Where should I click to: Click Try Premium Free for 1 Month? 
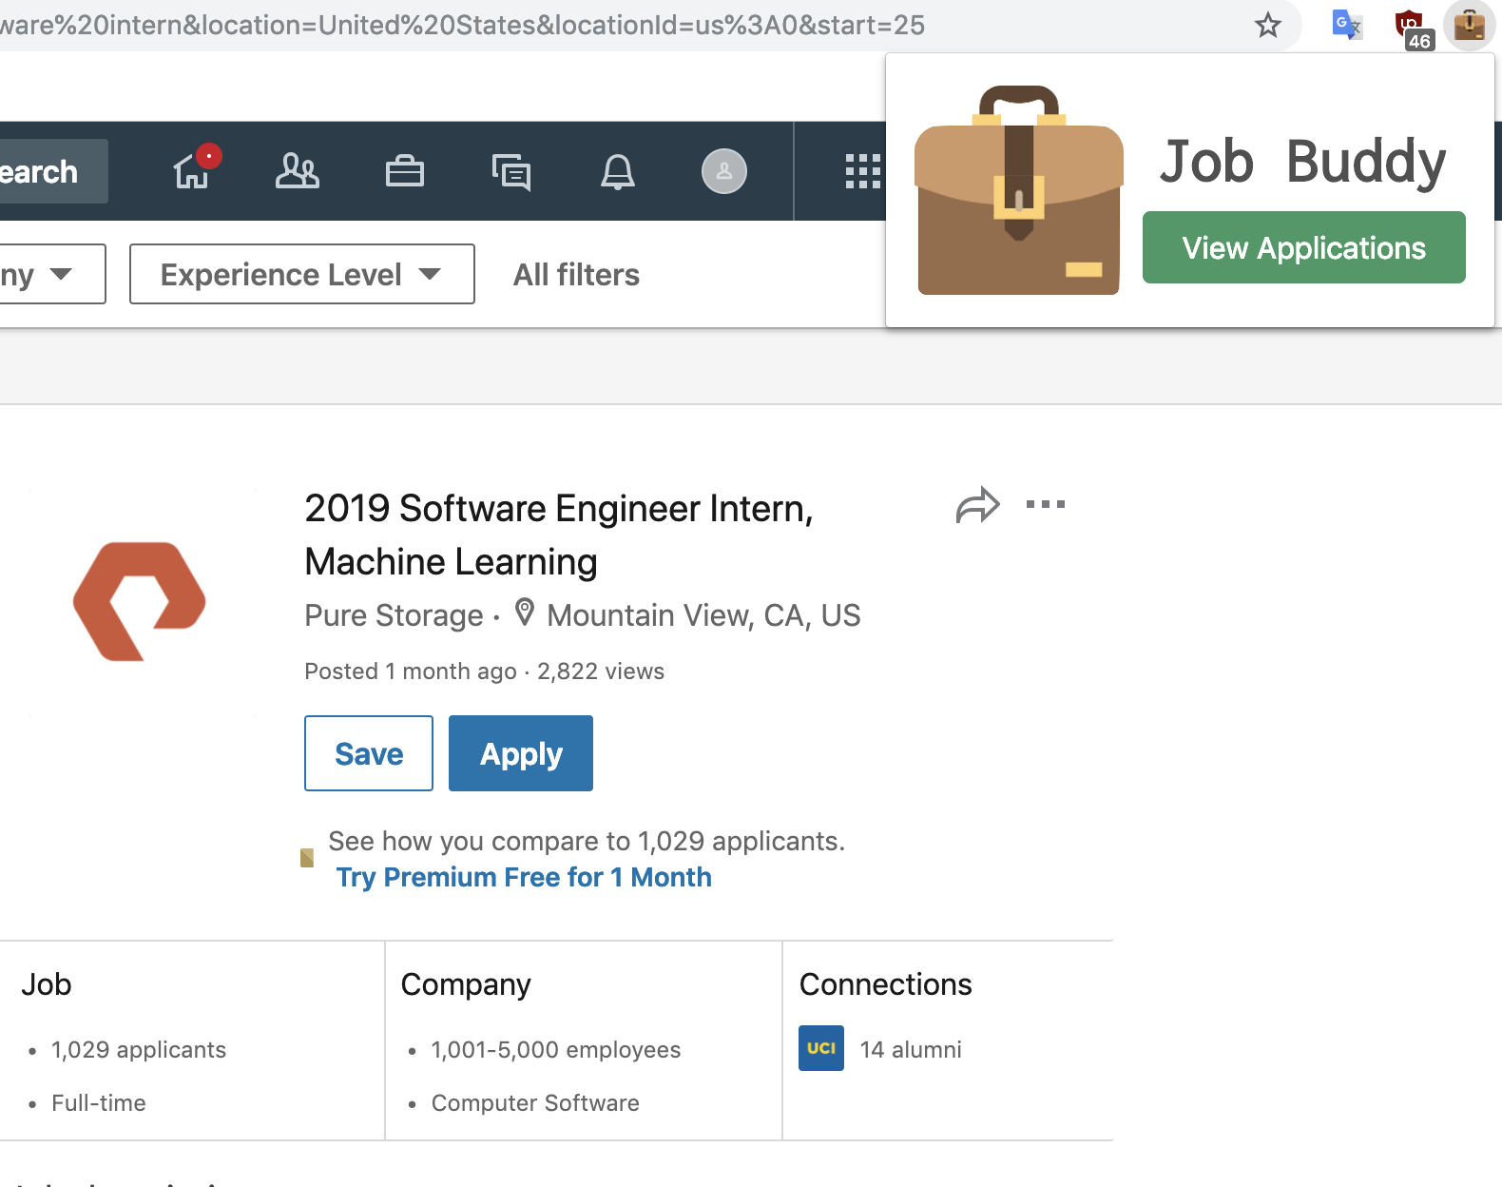[524, 877]
